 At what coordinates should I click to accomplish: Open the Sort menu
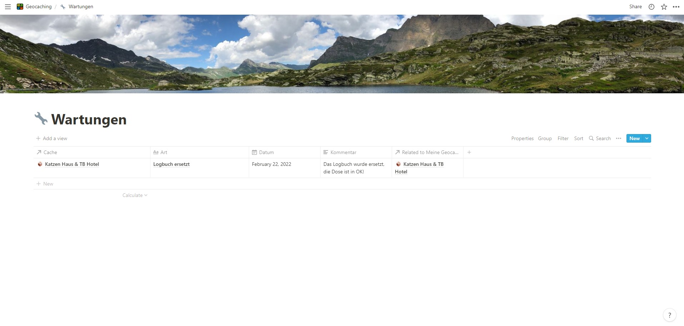click(x=579, y=138)
